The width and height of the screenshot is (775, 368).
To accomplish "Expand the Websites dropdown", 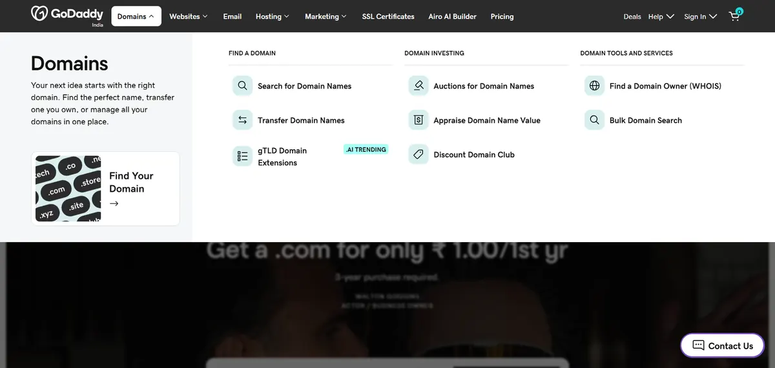I will [189, 16].
